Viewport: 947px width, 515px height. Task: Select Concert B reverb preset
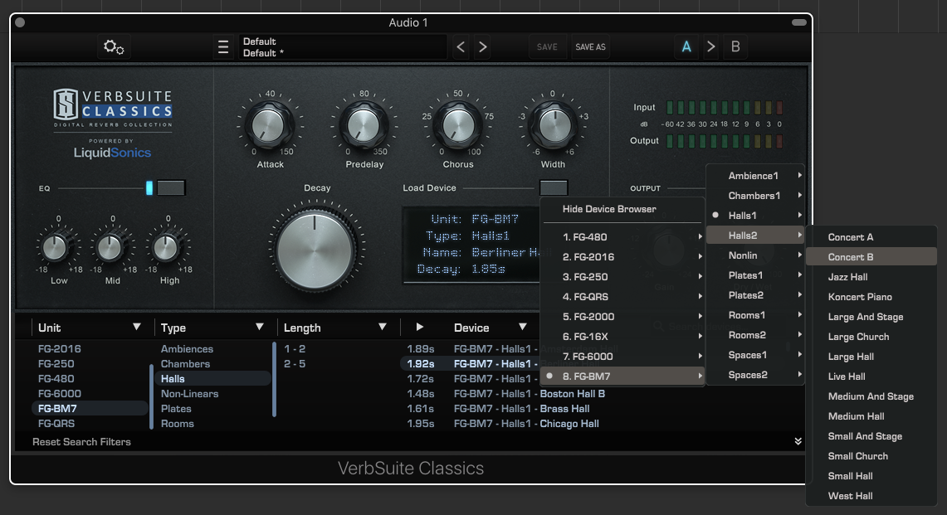pos(871,256)
